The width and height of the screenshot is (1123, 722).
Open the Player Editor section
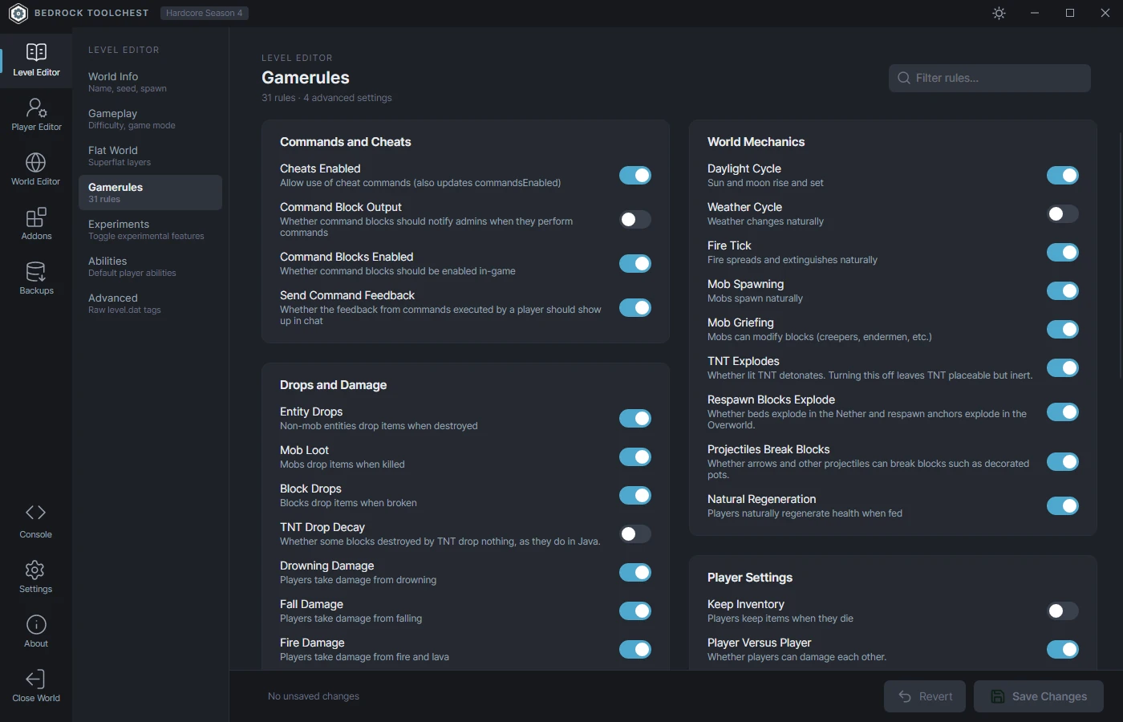point(36,115)
